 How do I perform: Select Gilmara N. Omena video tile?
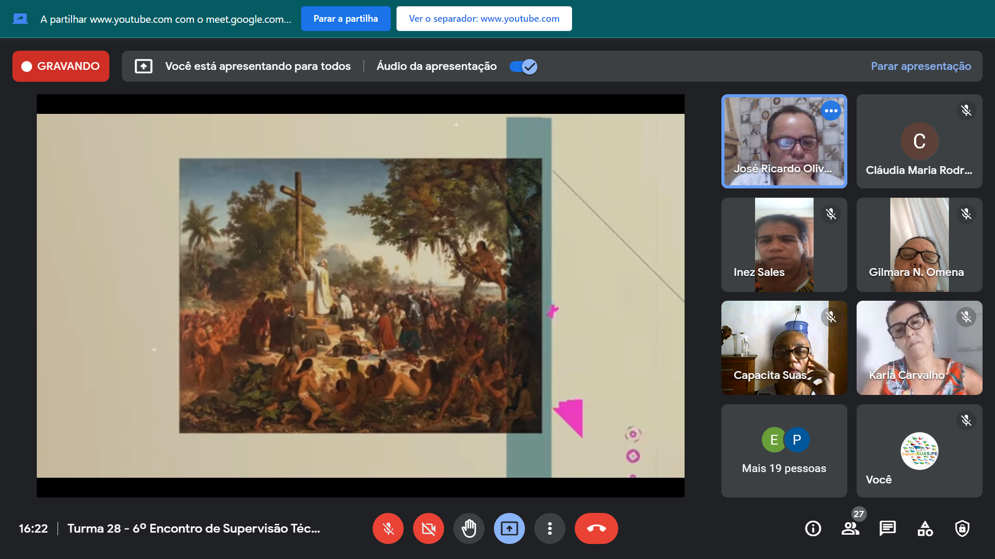coord(919,245)
